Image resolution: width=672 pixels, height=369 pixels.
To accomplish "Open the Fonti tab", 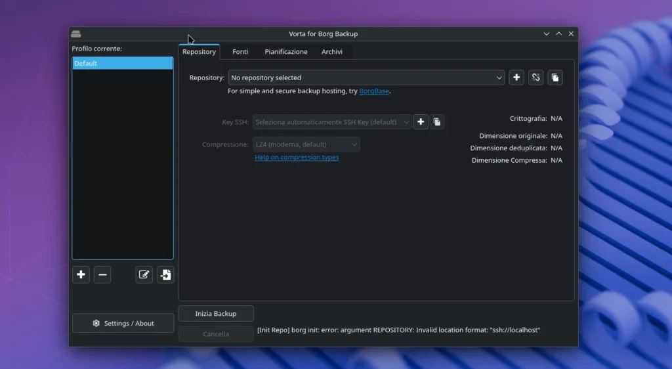I will click(240, 51).
